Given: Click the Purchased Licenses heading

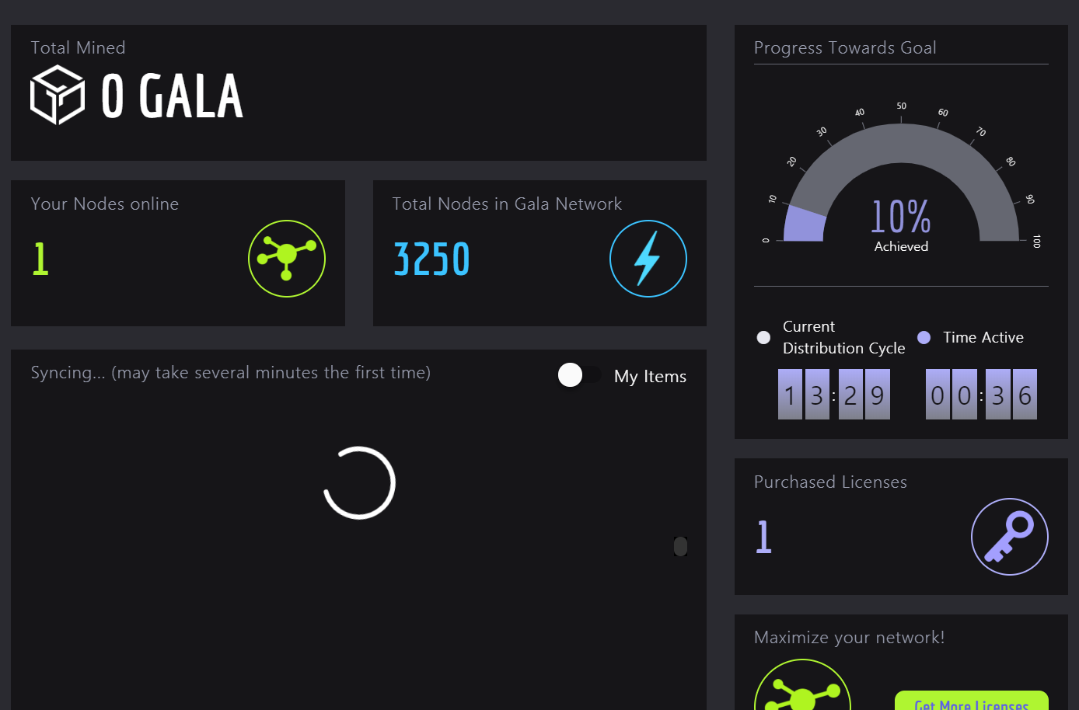Looking at the screenshot, I should pyautogui.click(x=830, y=482).
